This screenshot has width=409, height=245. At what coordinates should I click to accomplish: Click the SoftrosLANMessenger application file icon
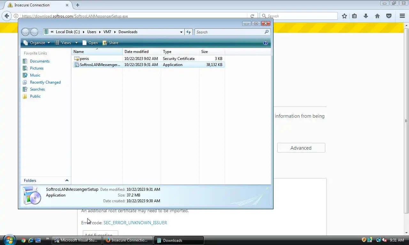tap(76, 65)
